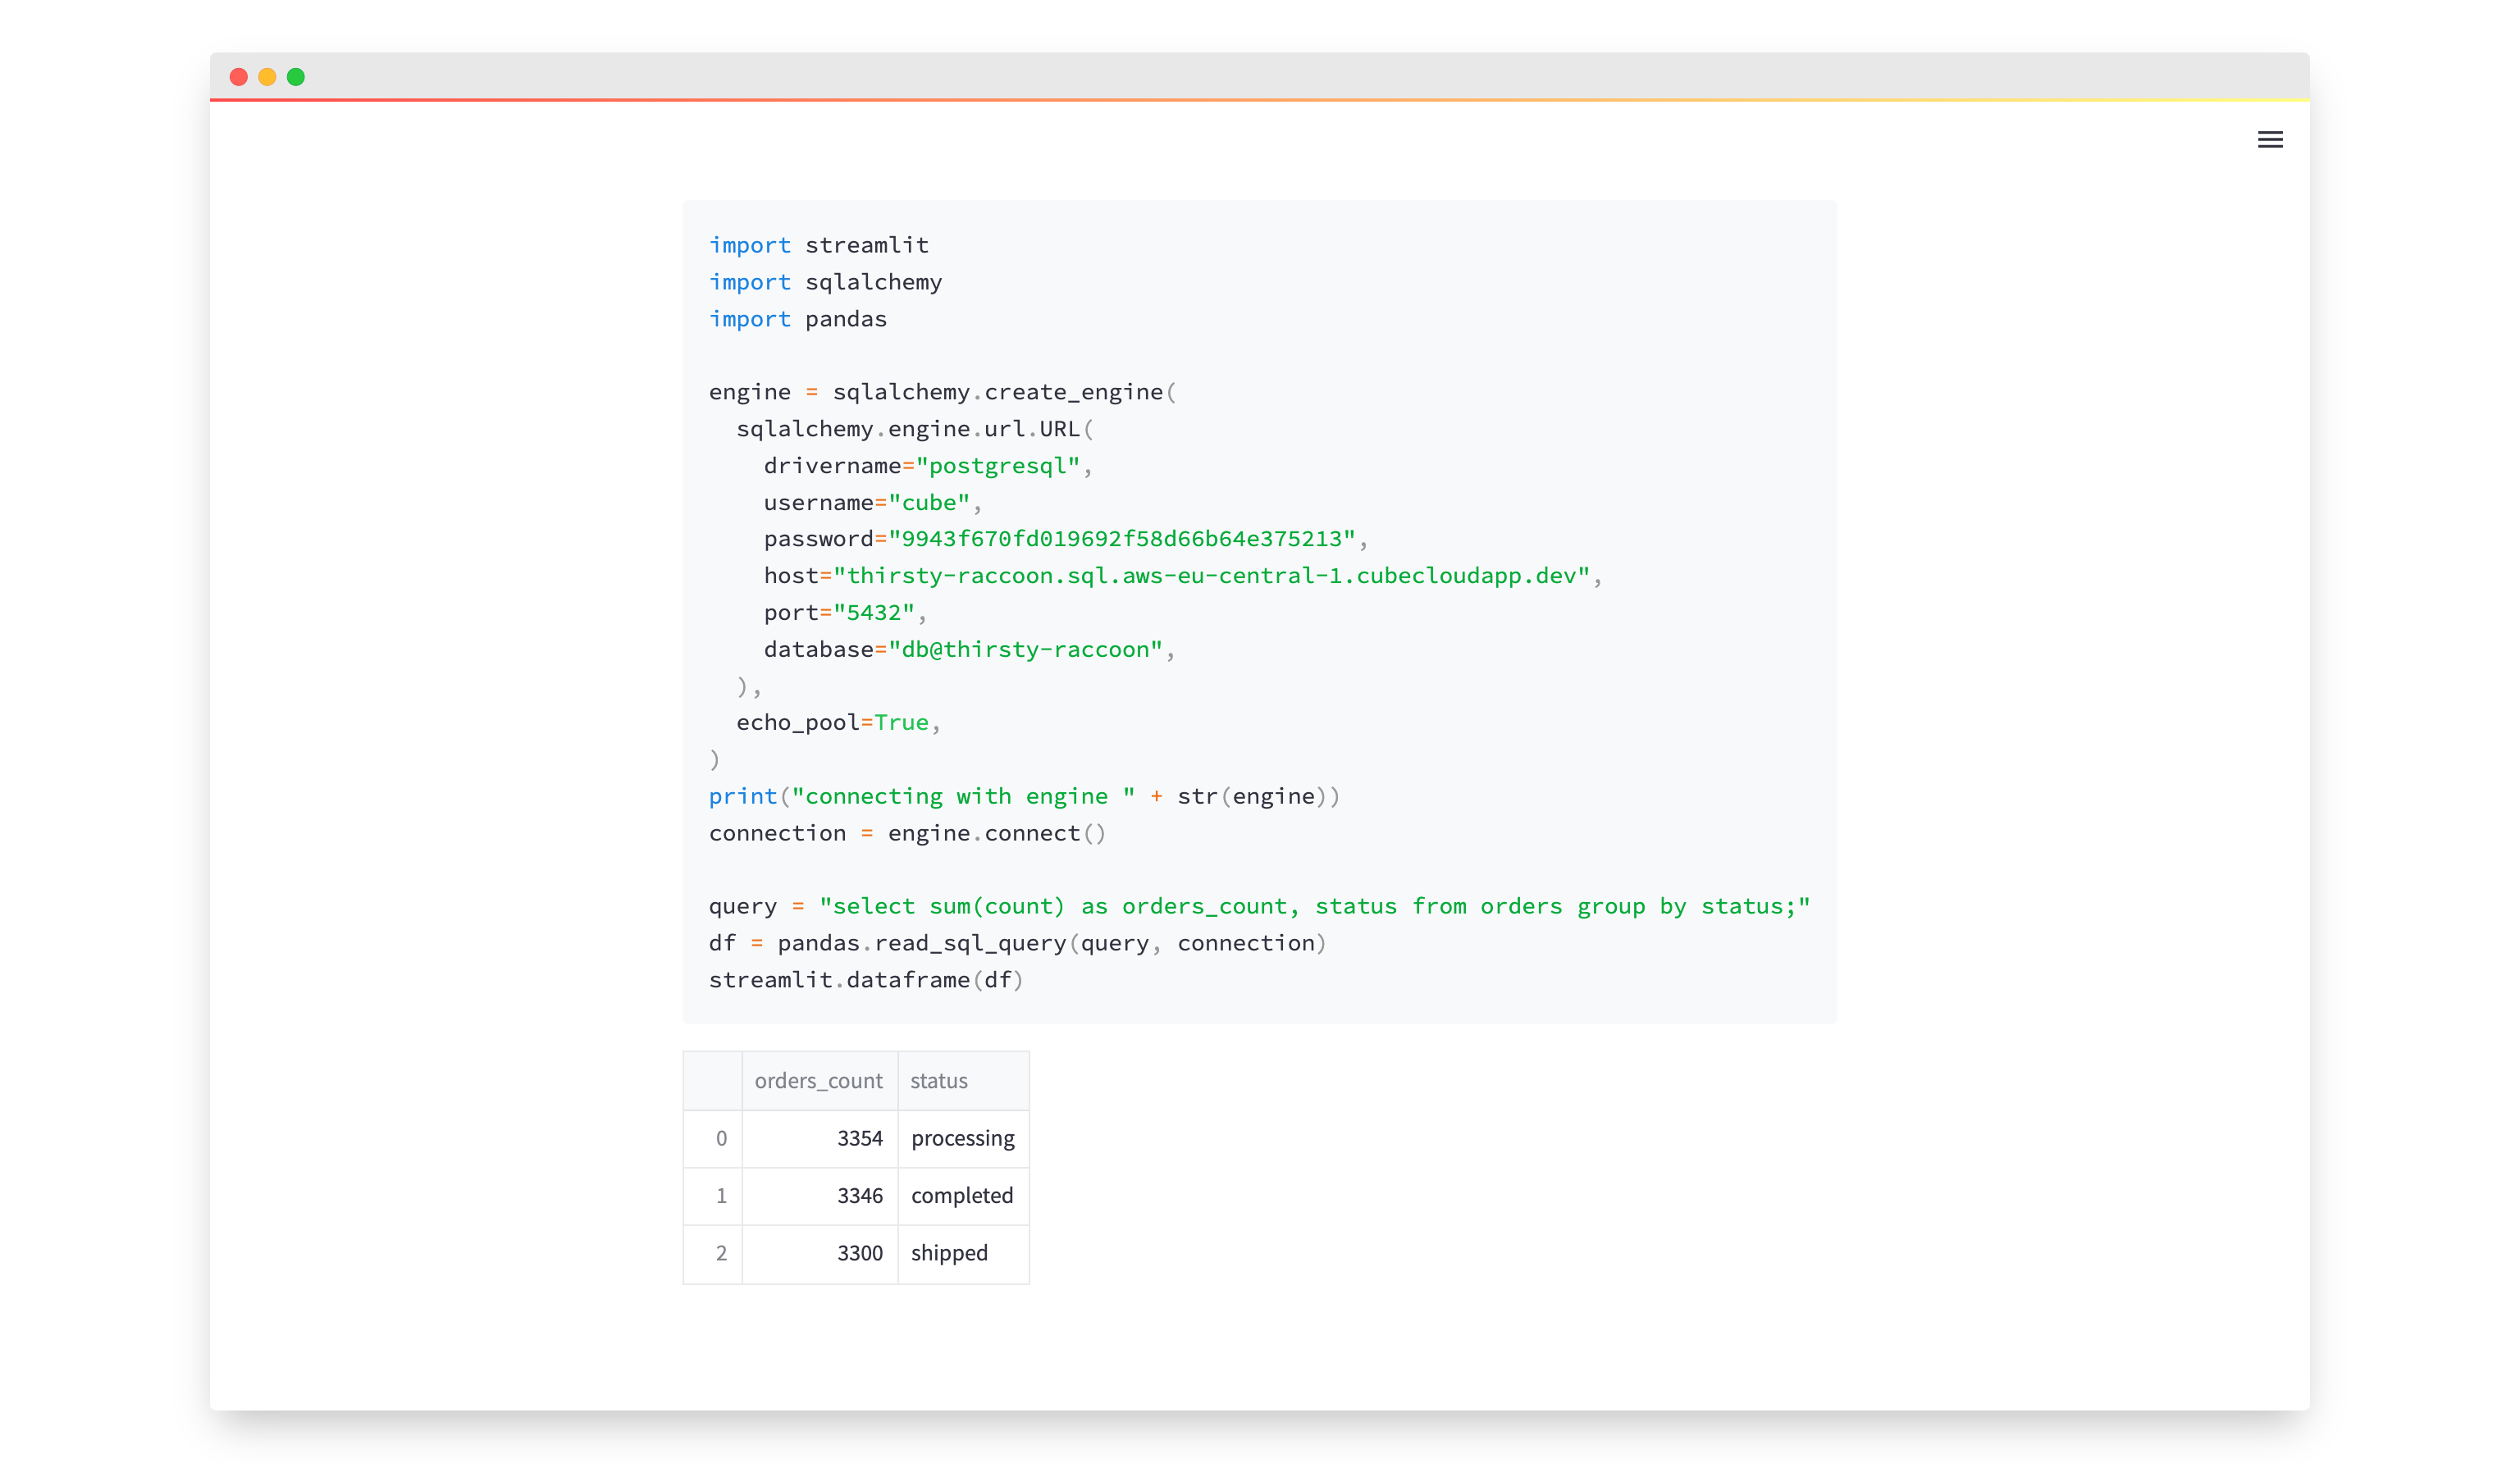Click the red close window button
Image resolution: width=2520 pixels, height=1463 pixels.
click(x=238, y=77)
